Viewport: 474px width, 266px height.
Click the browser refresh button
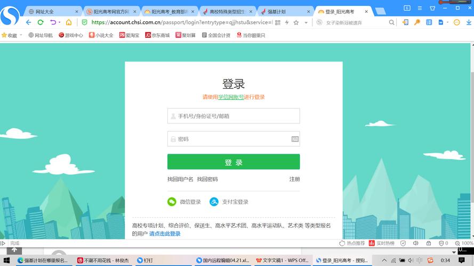[x=41, y=22]
